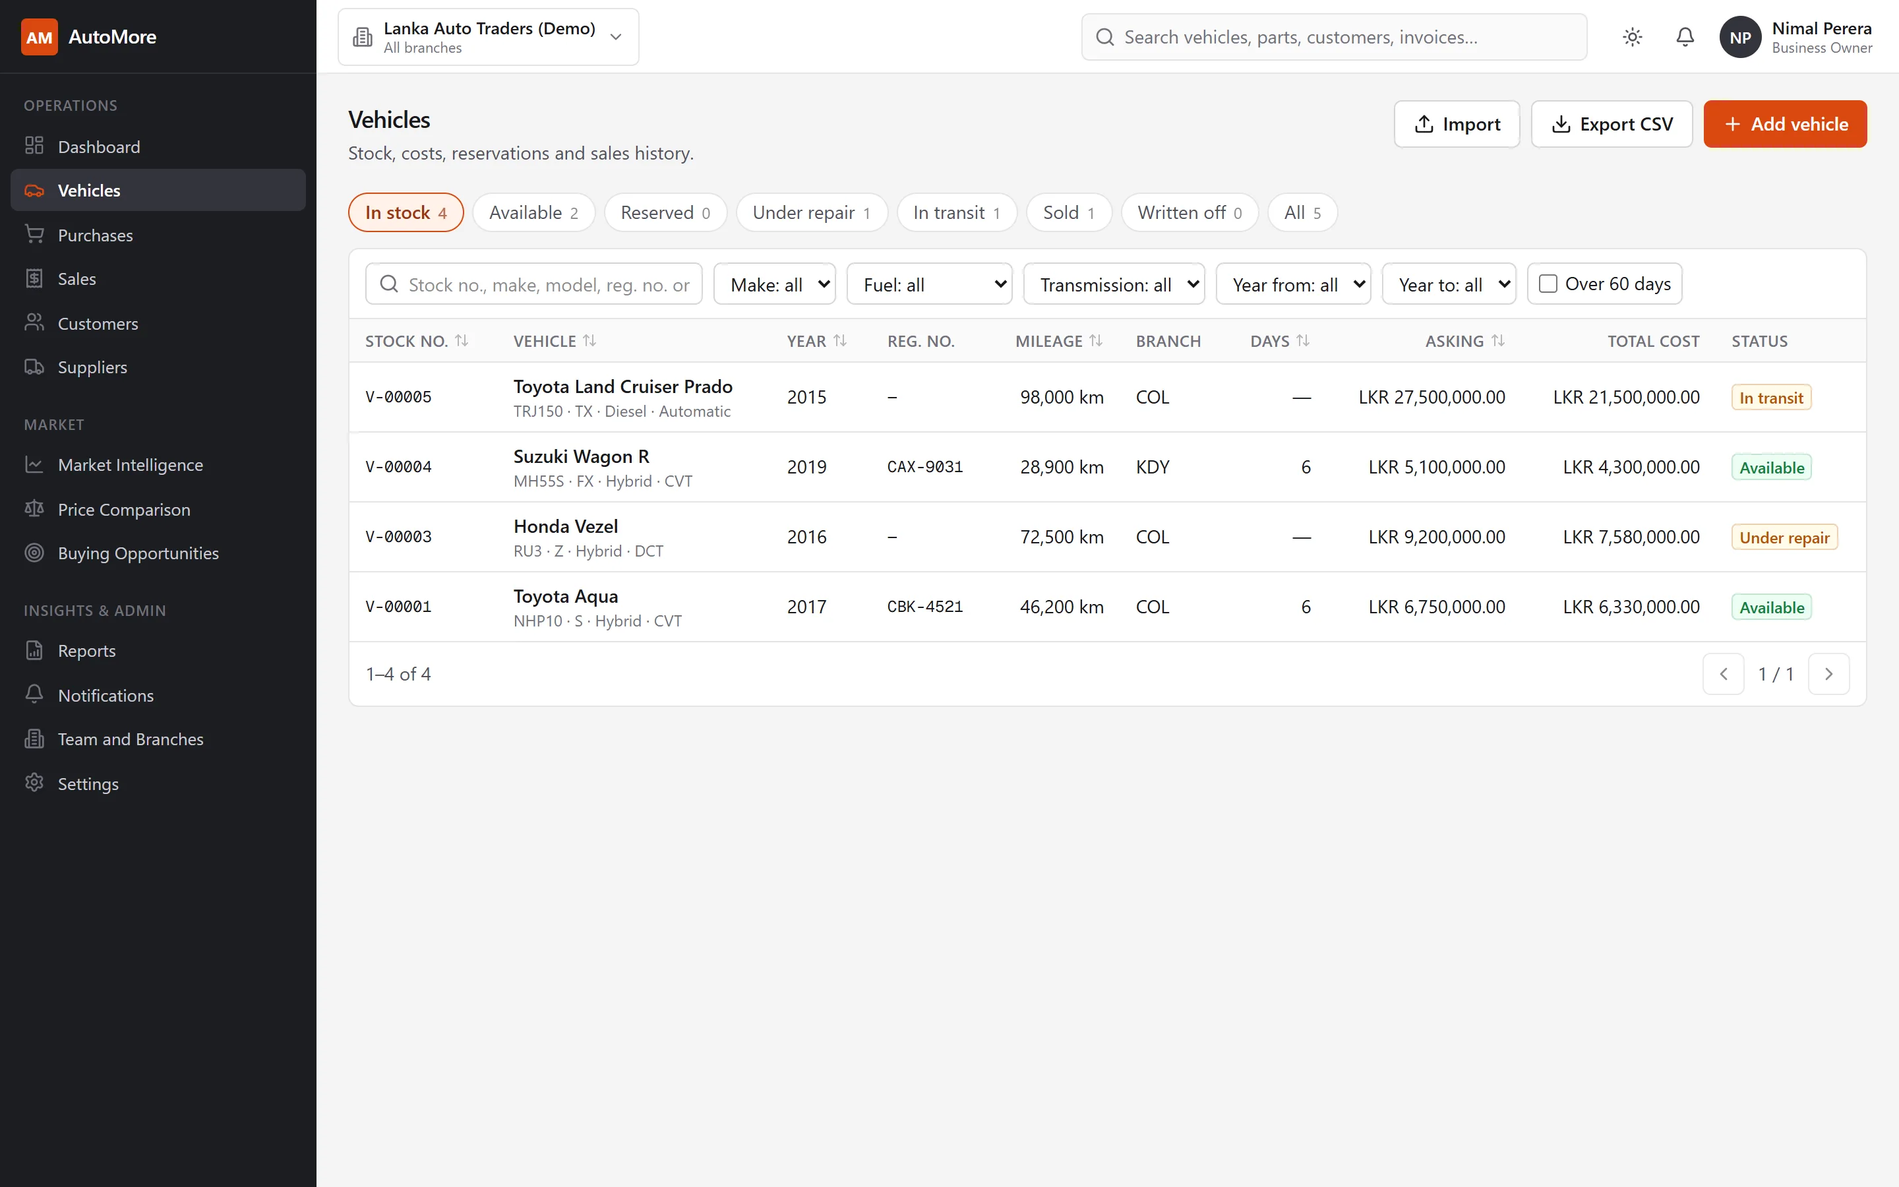This screenshot has height=1187, width=1899.
Task: Click the Suppliers truck icon
Action: coord(34,367)
